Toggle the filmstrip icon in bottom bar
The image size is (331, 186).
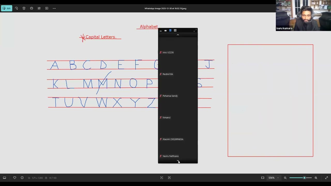pyautogui.click(x=4, y=178)
